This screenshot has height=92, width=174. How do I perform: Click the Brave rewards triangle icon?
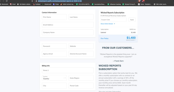point(143,1)
